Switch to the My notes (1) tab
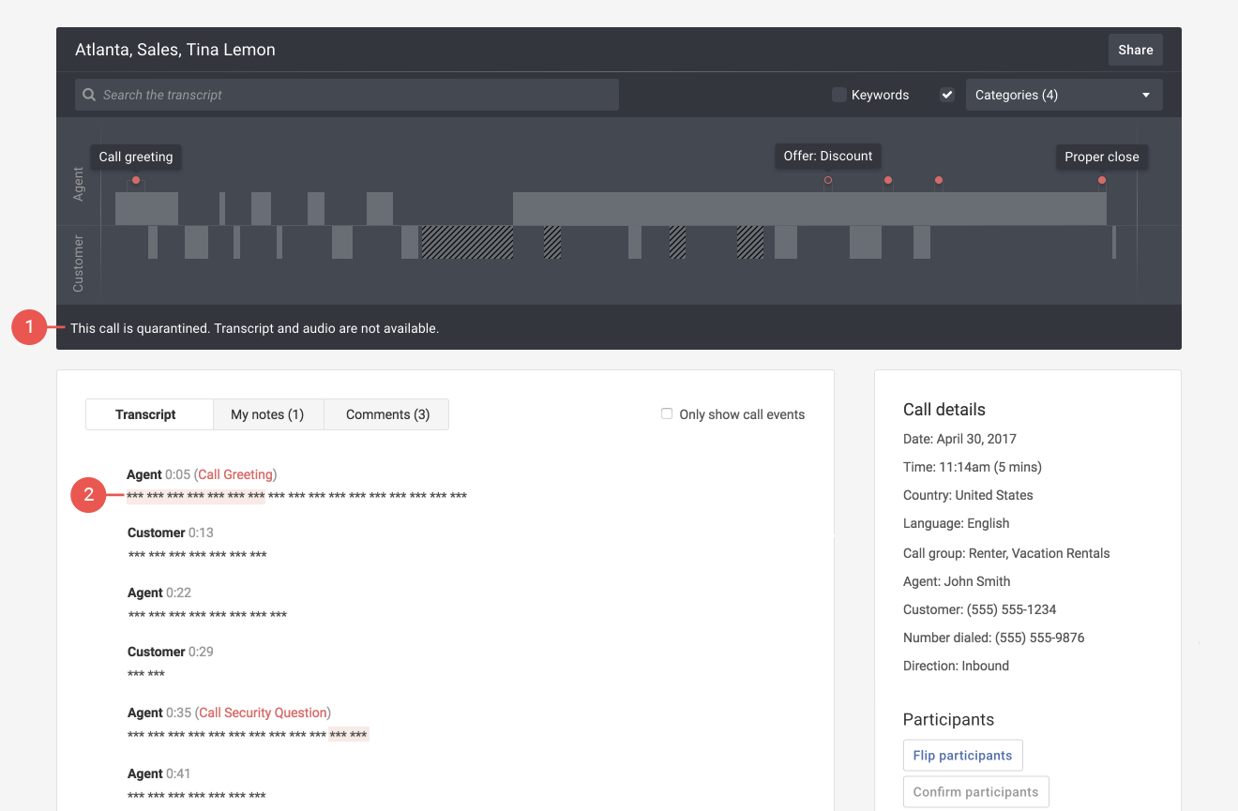This screenshot has width=1238, height=811. (x=267, y=414)
